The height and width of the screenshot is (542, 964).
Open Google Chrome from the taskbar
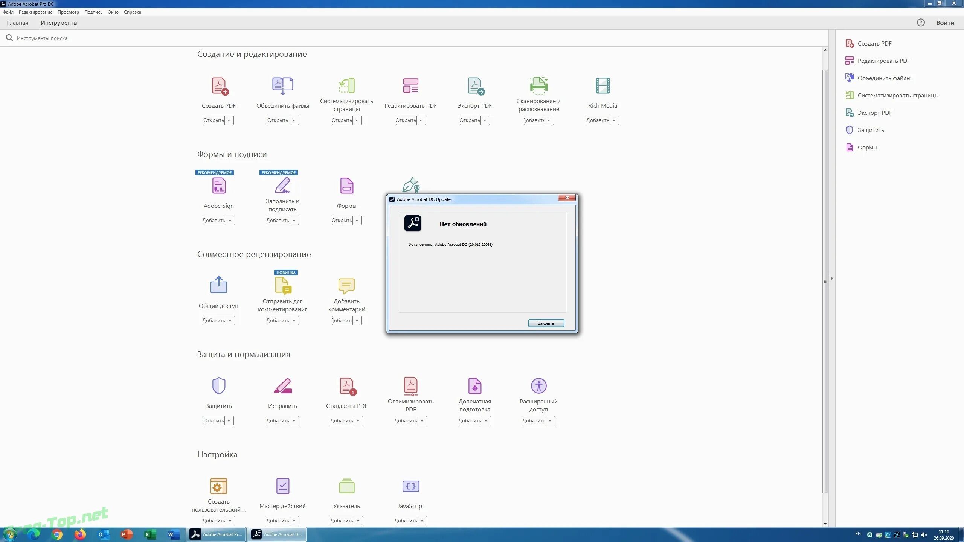point(57,534)
